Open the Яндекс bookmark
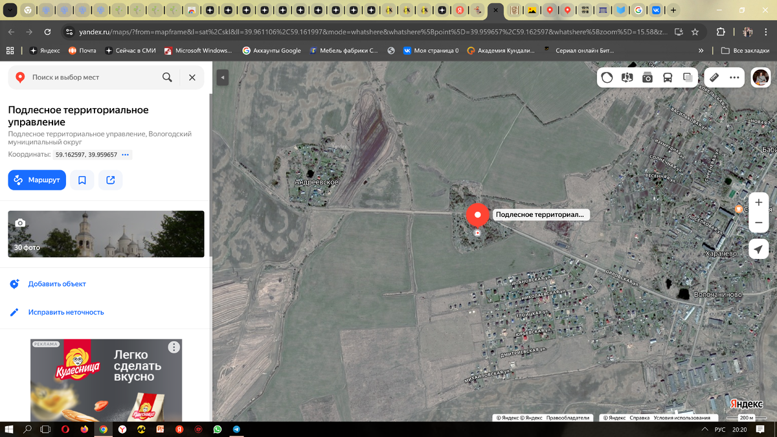This screenshot has height=437, width=777. (45, 50)
